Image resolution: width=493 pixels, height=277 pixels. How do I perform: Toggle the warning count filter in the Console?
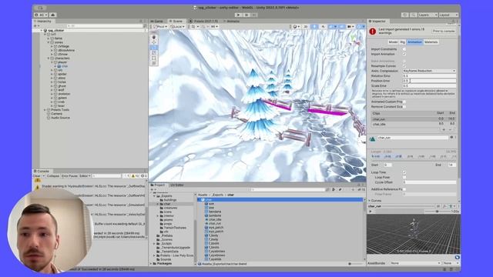pos(135,176)
